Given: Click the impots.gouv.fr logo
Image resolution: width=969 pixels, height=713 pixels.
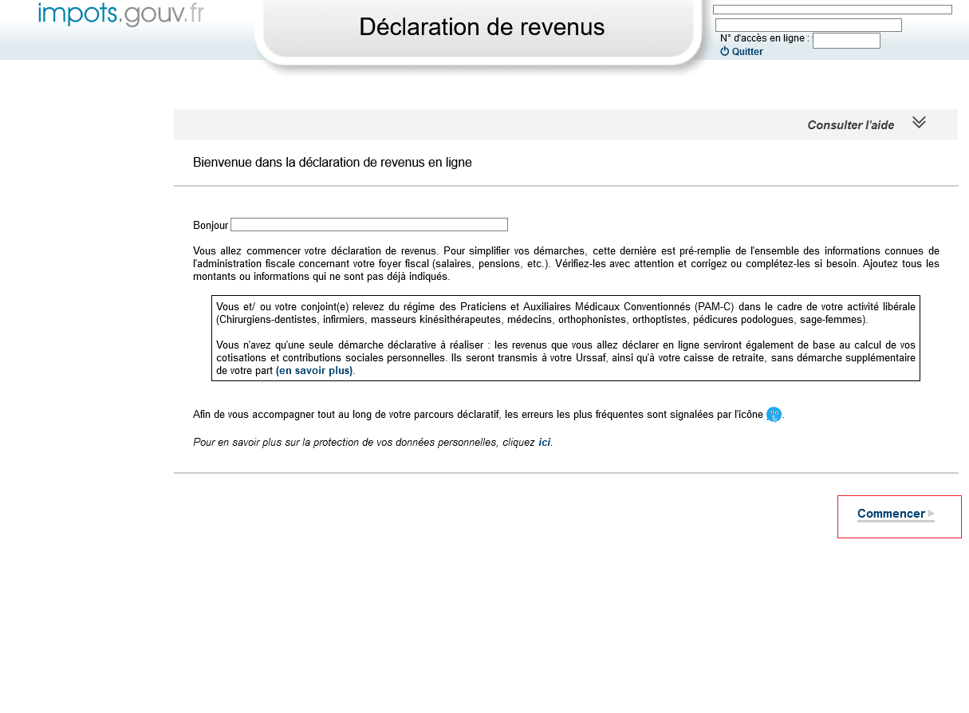Looking at the screenshot, I should click(x=120, y=14).
